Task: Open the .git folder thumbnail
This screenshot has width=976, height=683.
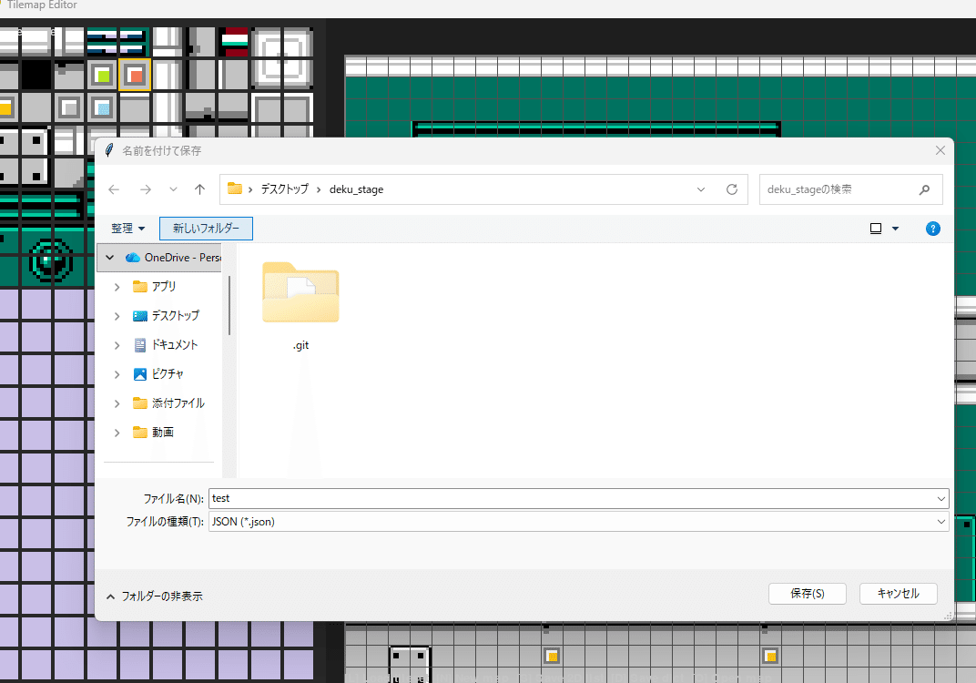Action: click(300, 293)
